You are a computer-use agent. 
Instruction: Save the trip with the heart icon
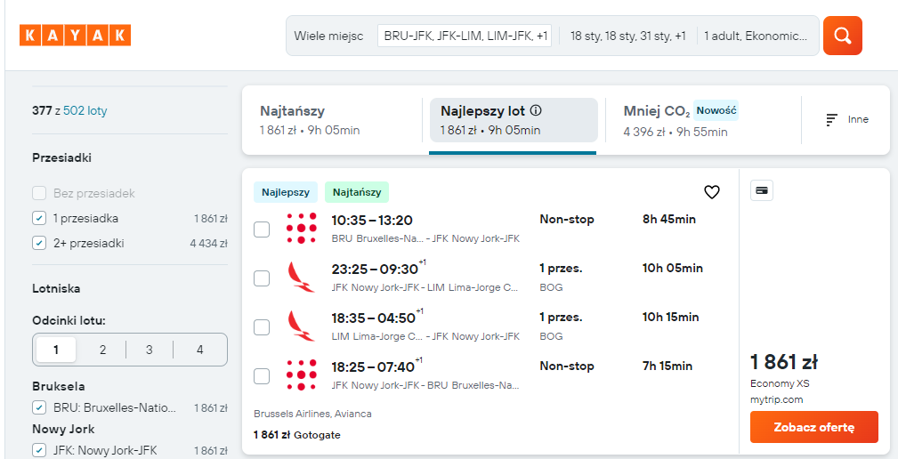711,192
